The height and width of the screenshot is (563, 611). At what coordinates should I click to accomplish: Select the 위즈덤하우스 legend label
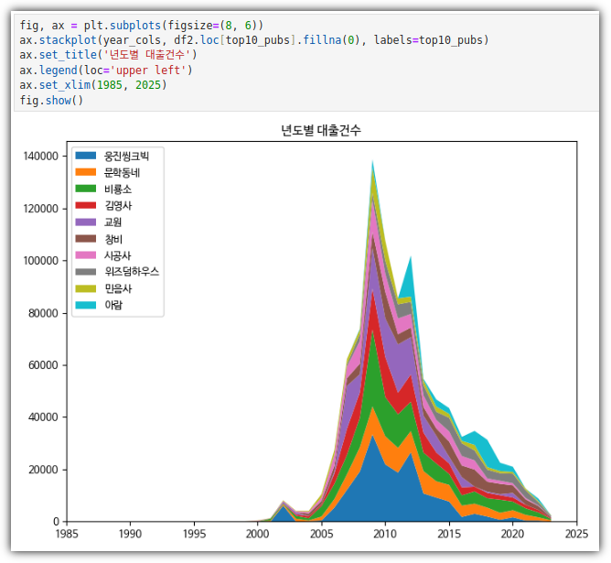pos(132,272)
